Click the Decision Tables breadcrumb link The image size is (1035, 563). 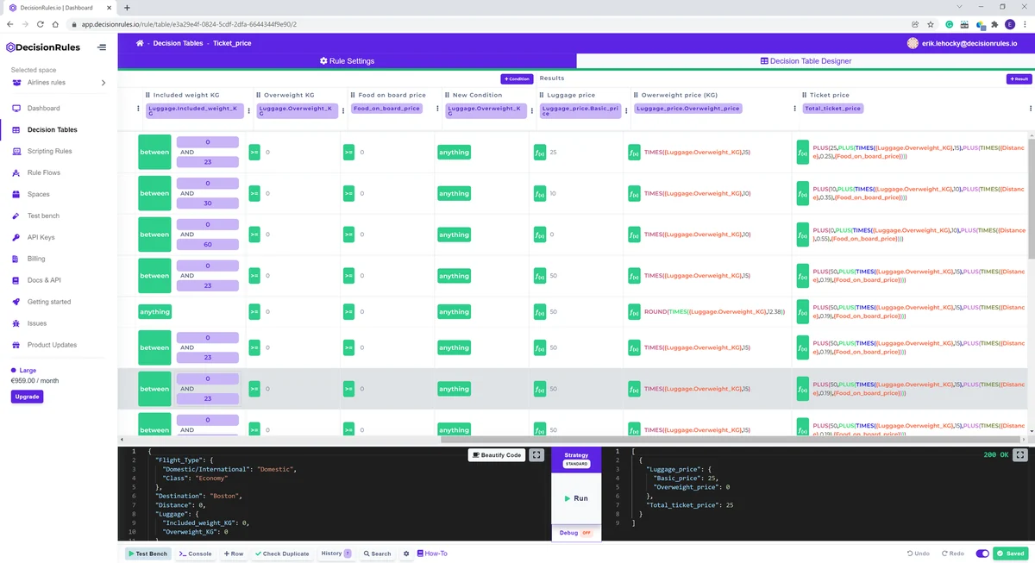[x=178, y=43]
